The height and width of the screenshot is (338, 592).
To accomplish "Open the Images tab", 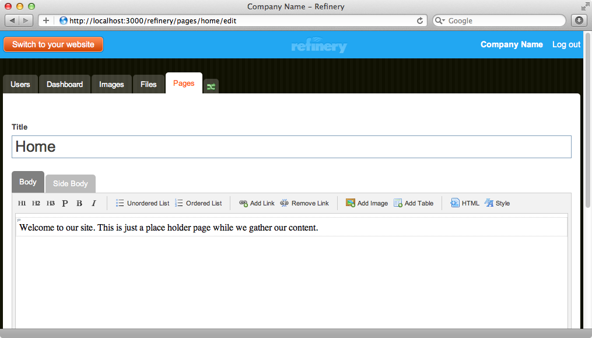I will tap(111, 84).
